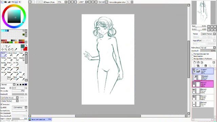The width and height of the screenshot is (217, 122).
Task: Toggle the Größe size checkbox
Action: point(11,88)
